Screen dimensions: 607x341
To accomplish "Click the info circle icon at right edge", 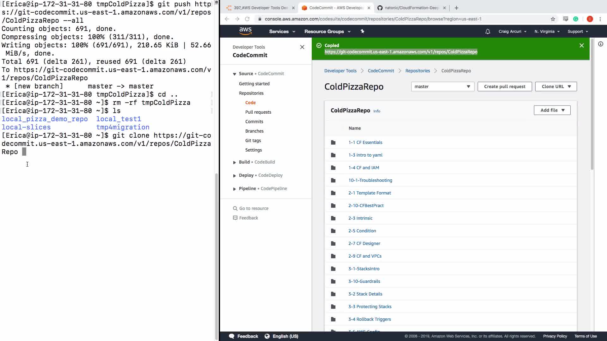I will click(600, 44).
